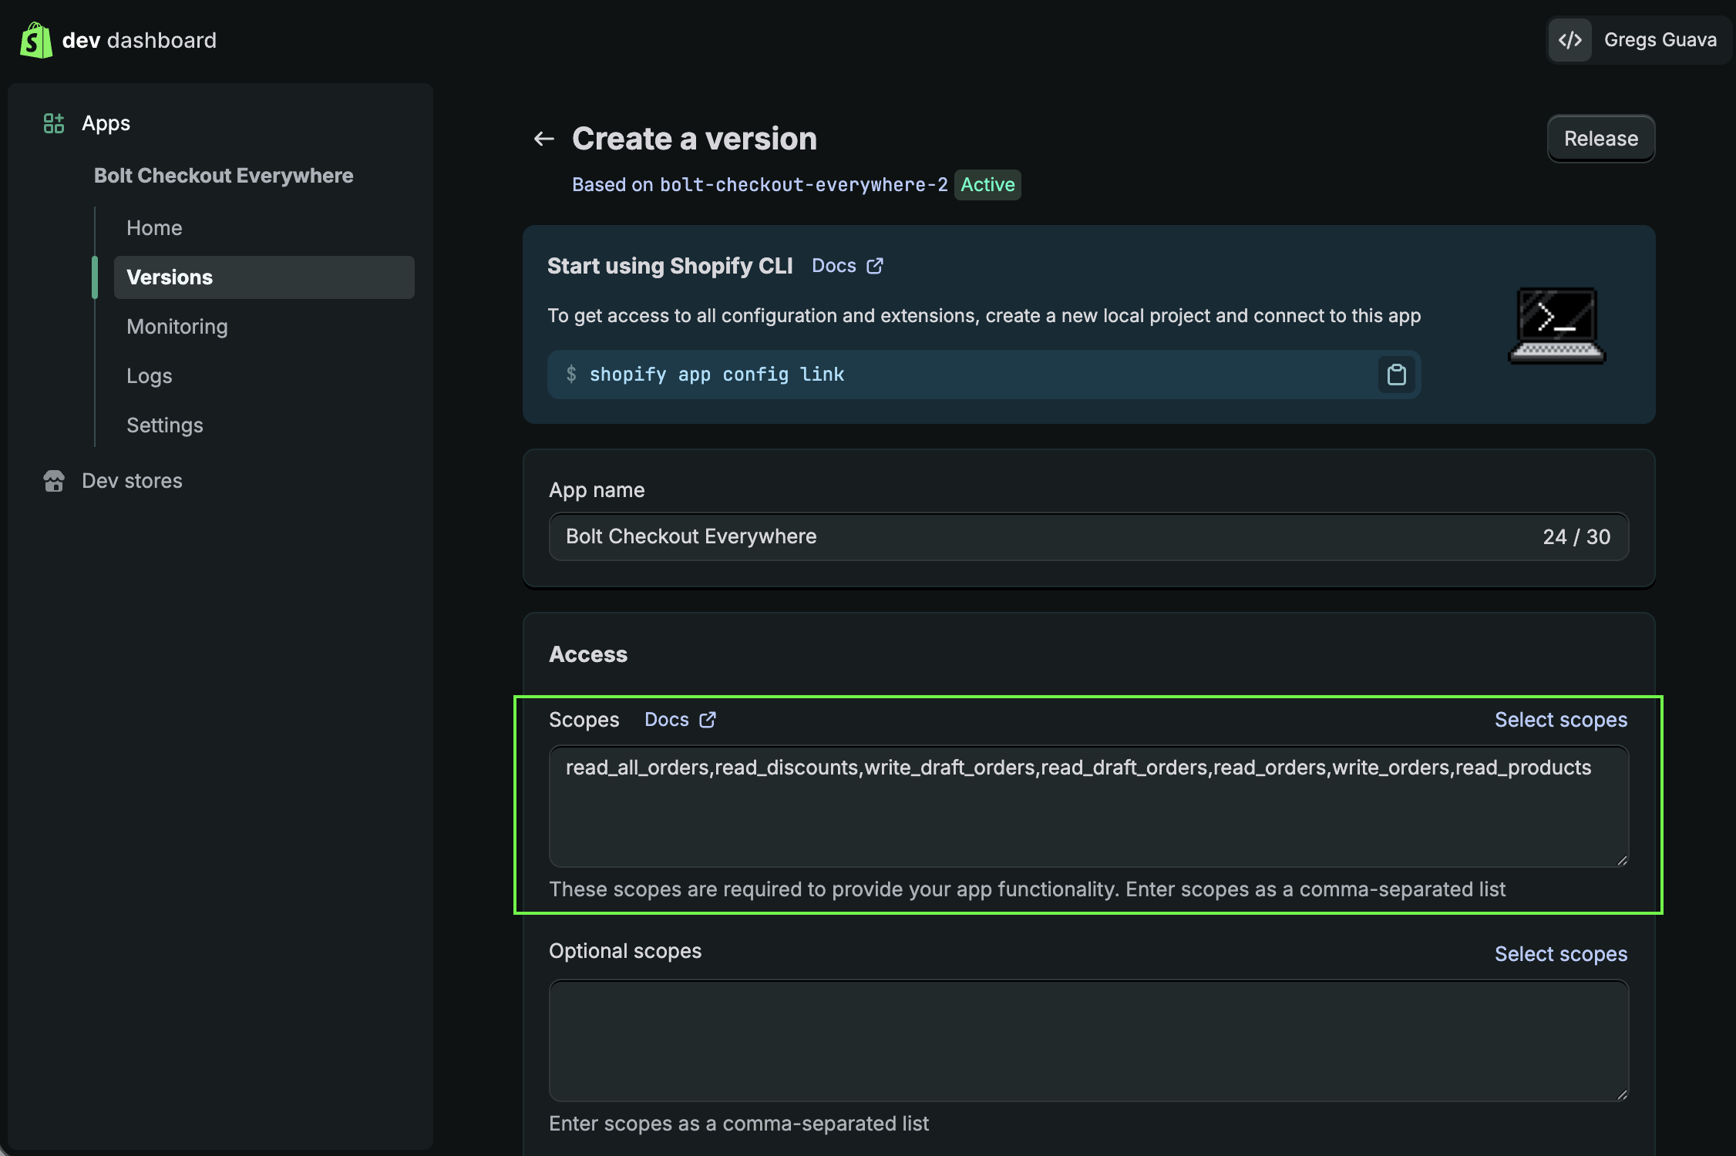This screenshot has width=1736, height=1156.
Task: Click the Dev stores storefront icon
Action: 53,481
